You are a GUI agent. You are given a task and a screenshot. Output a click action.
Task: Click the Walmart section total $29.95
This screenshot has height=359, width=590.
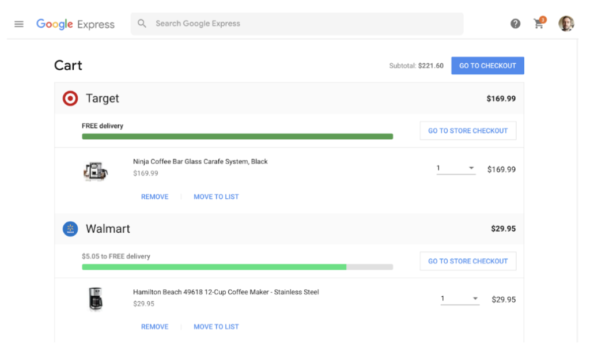coord(503,229)
